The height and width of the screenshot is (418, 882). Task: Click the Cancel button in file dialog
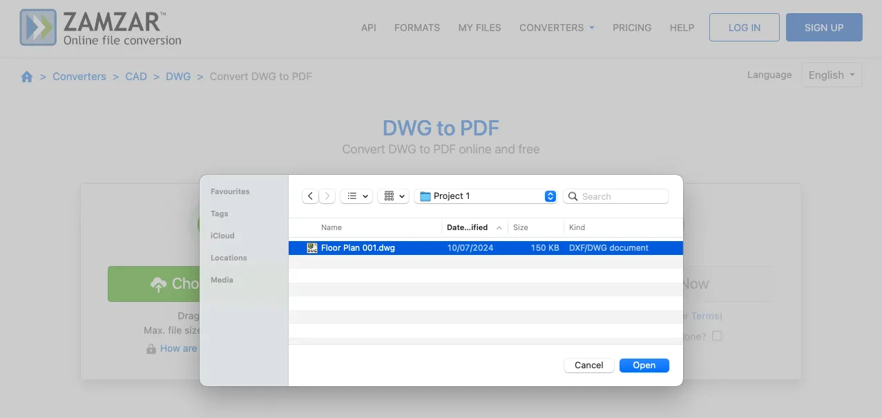click(x=589, y=365)
